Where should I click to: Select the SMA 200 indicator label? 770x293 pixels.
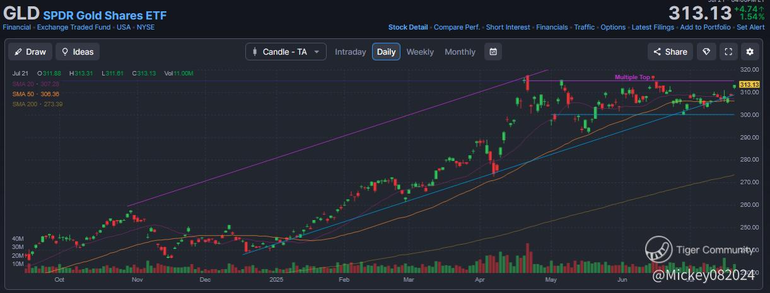point(38,104)
